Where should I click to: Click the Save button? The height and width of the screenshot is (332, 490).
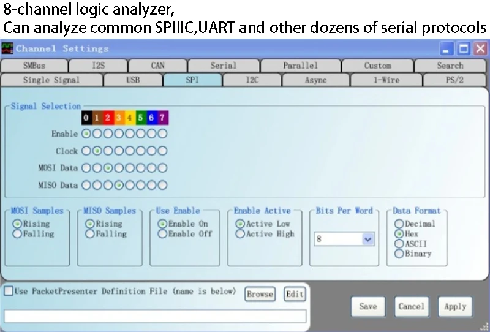[368, 307]
